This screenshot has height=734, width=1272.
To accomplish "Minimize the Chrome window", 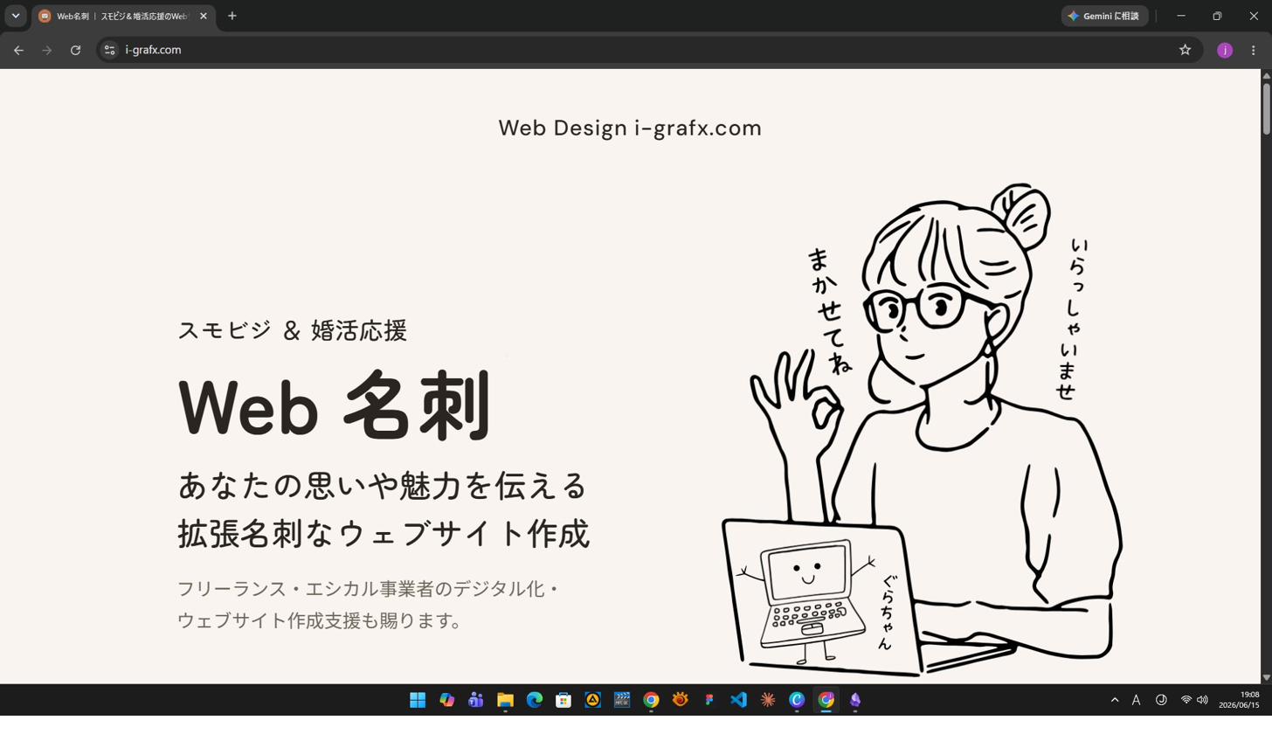I will pyautogui.click(x=1181, y=16).
